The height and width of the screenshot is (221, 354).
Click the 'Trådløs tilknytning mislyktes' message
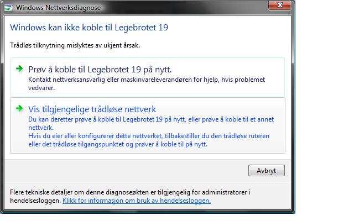[x=75, y=45]
